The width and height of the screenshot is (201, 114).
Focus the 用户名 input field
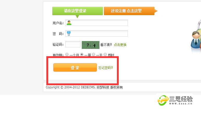[x=97, y=23]
